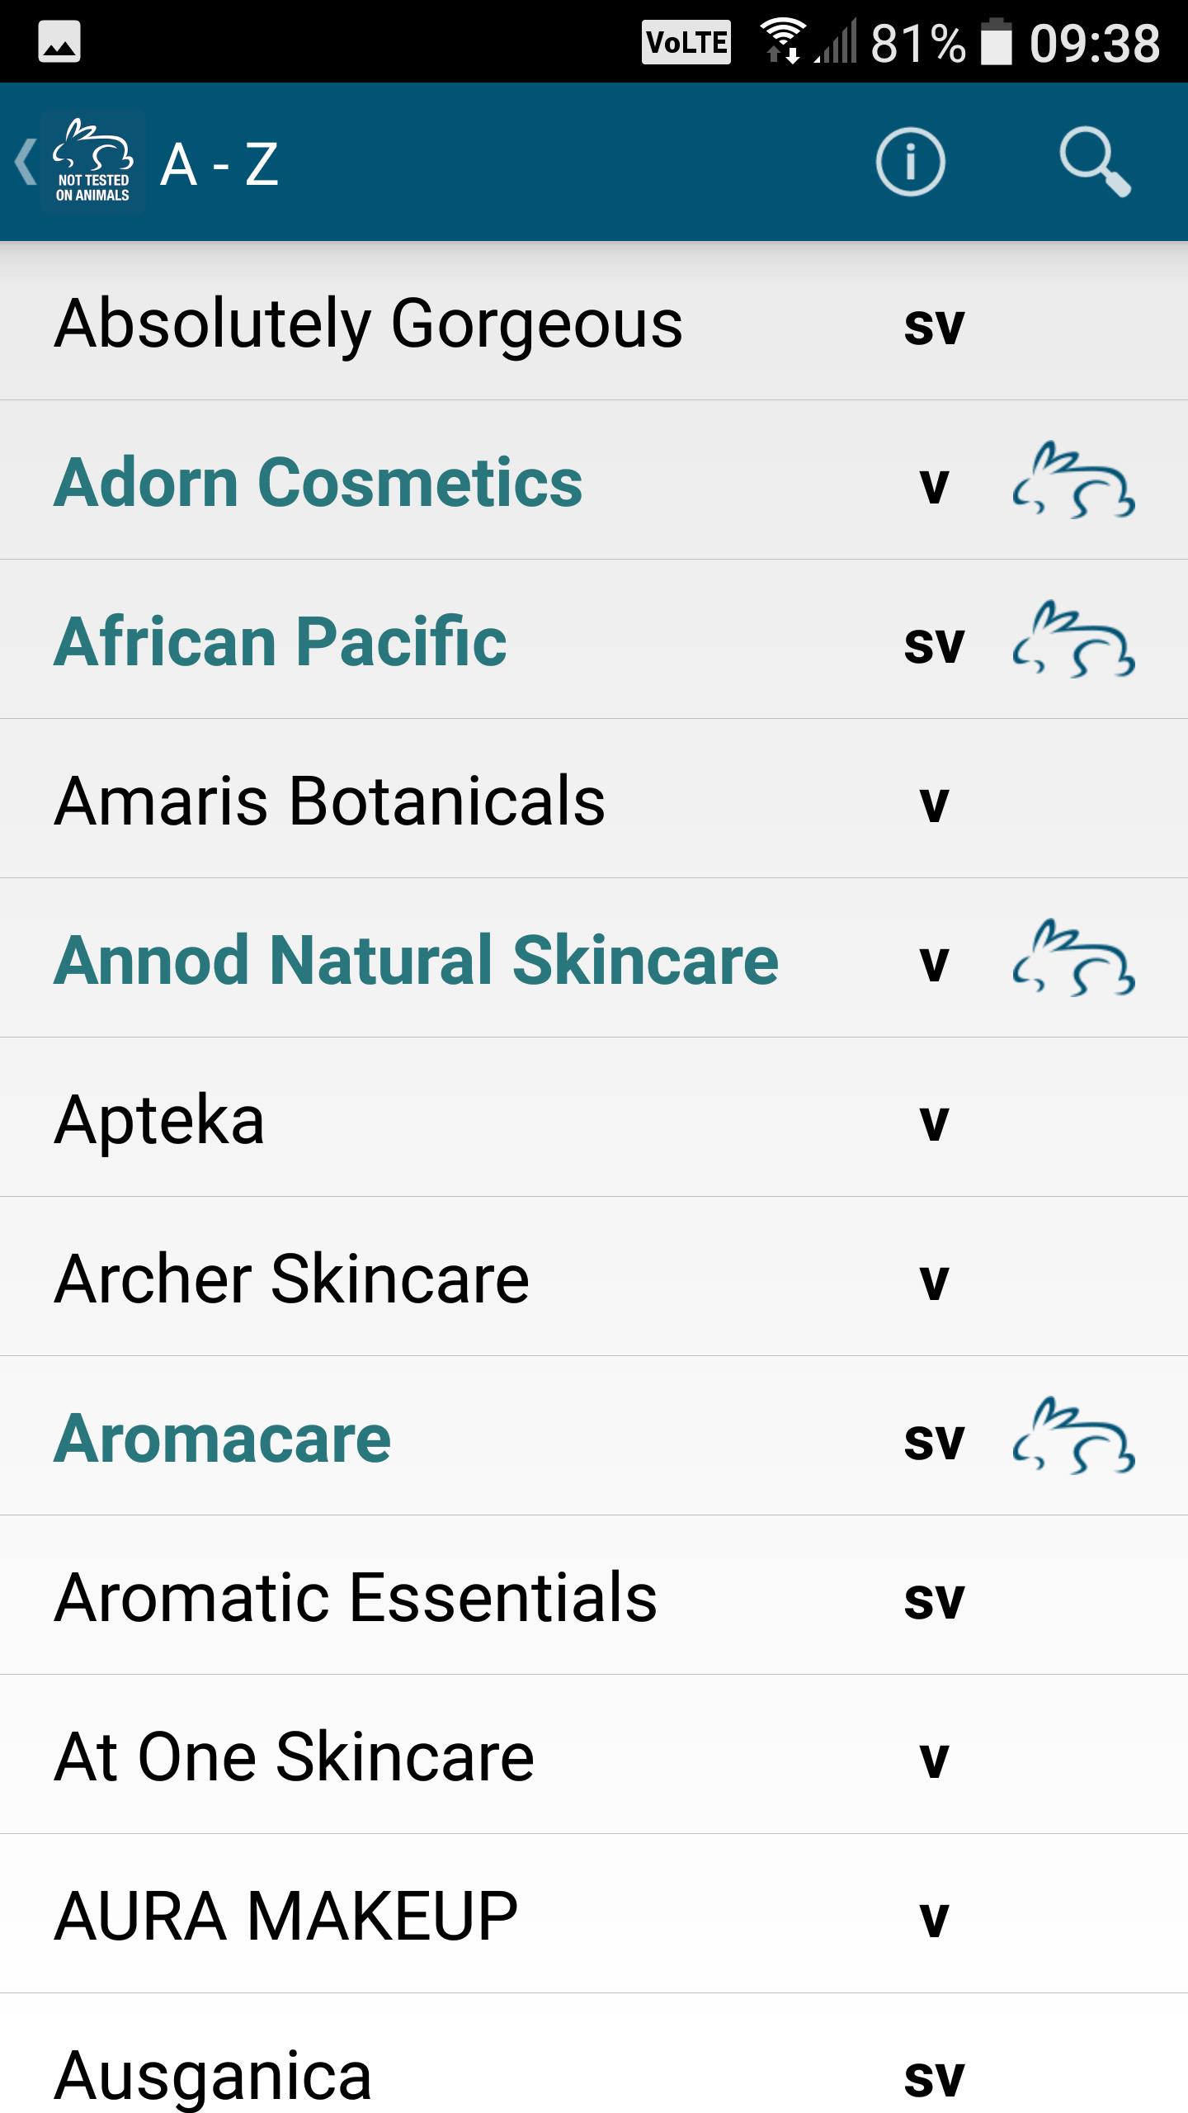Viewport: 1188px width, 2113px height.
Task: Tap the AURA MAKEUP row
Action: 286,1916
